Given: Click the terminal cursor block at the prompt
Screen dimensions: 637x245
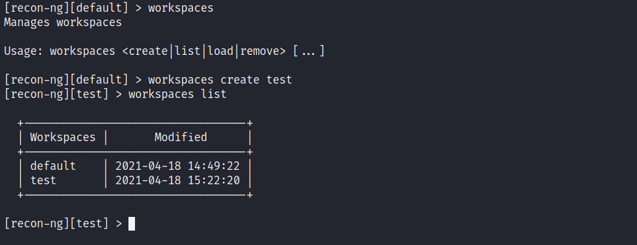Looking at the screenshot, I should tap(132, 224).
